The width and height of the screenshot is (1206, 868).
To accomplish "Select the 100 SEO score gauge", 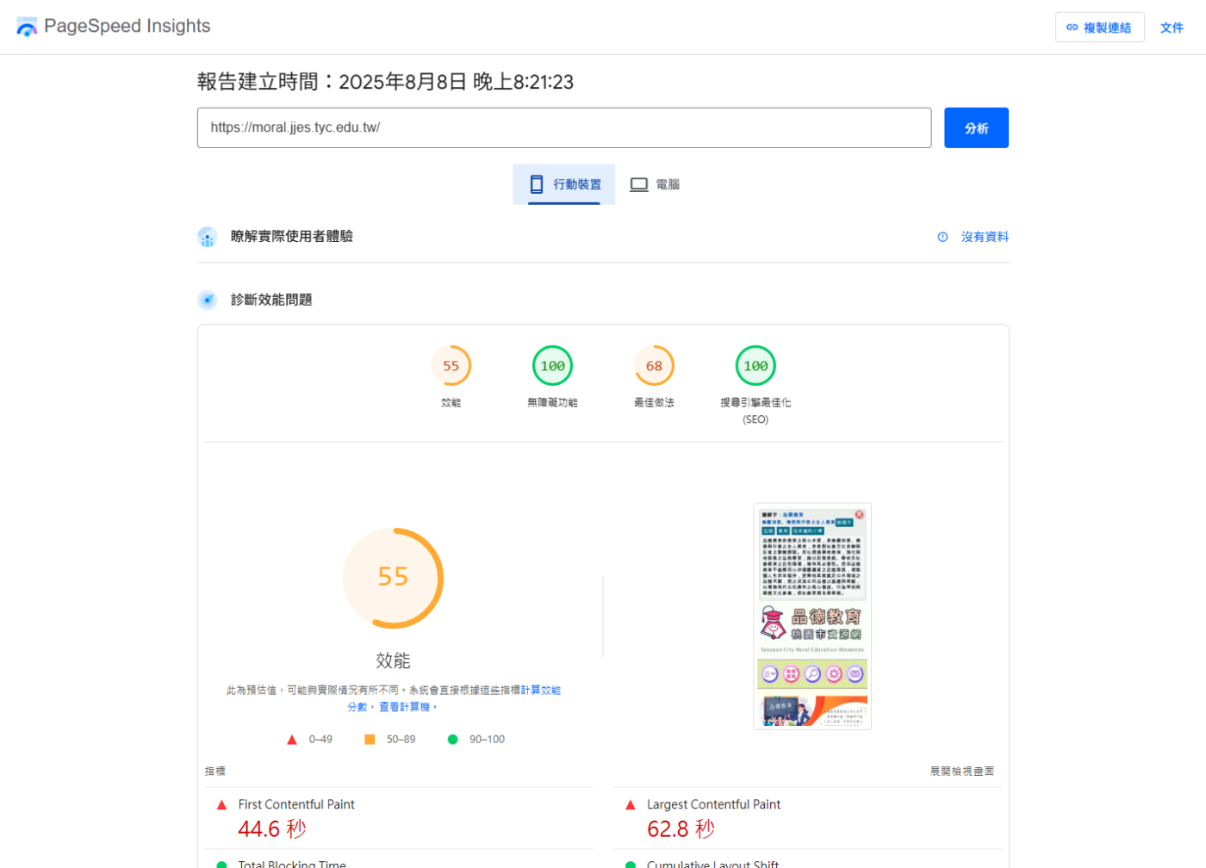I will coord(755,366).
